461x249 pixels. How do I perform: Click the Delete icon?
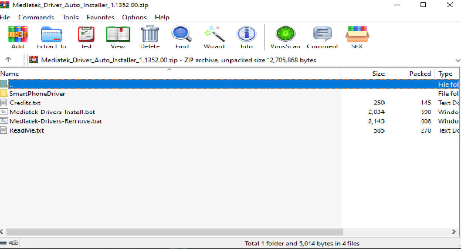150,35
